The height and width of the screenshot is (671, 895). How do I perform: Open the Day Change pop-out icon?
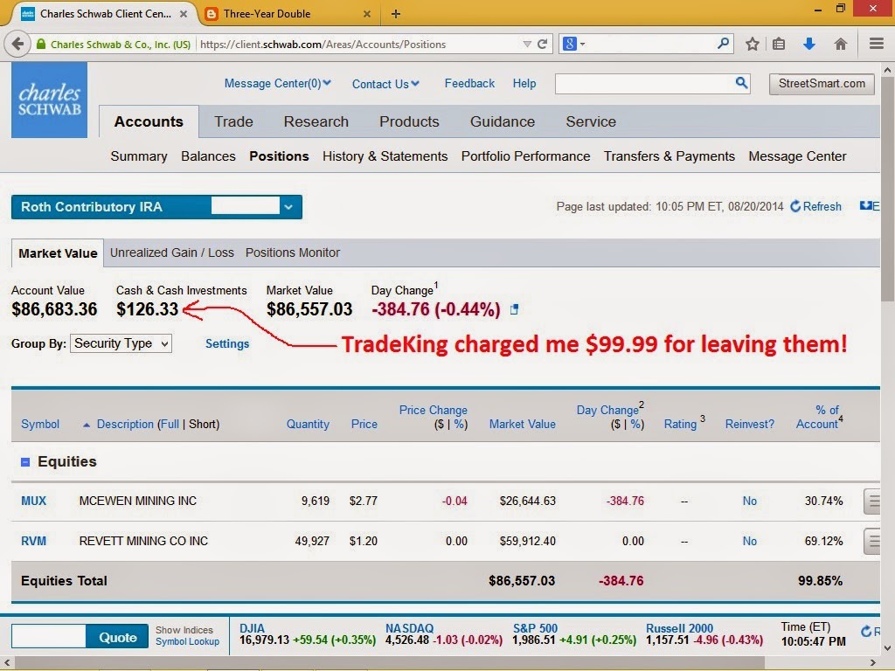(514, 309)
